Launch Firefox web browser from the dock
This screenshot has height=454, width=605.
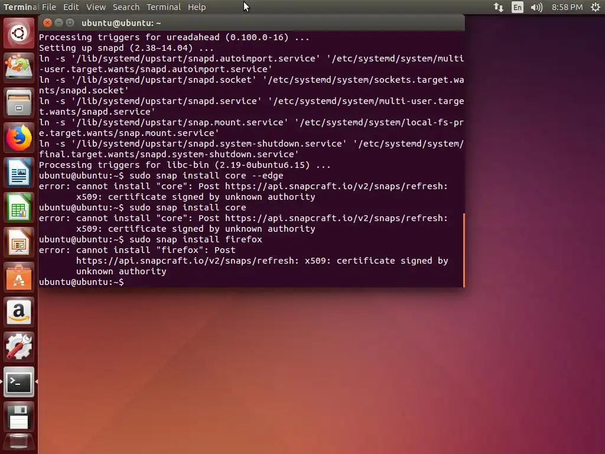[18, 137]
